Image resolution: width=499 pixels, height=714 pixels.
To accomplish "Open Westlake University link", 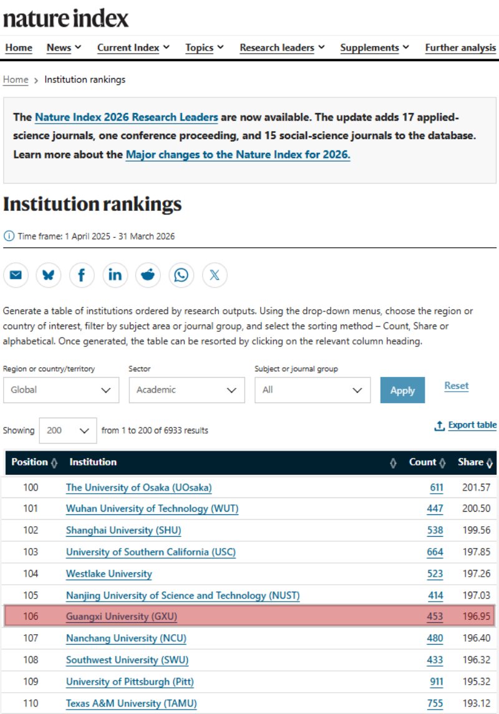I will pos(109,574).
